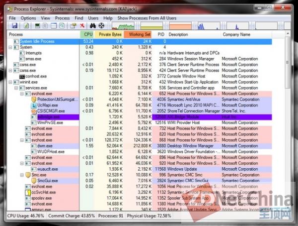Screen dimensions: 298x226
Task: Sort by the CPU column header
Action: coord(87,34)
